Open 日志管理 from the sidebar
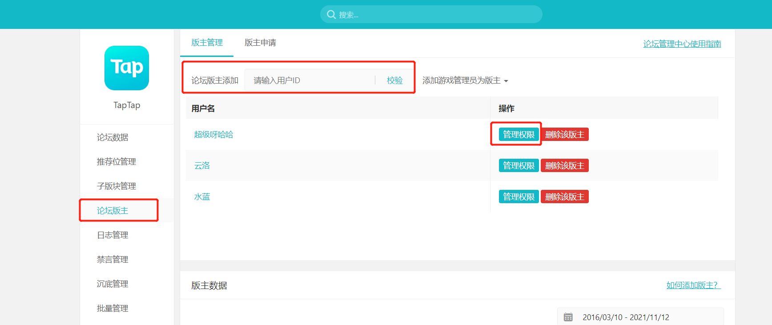The height and width of the screenshot is (325, 772). coord(113,235)
